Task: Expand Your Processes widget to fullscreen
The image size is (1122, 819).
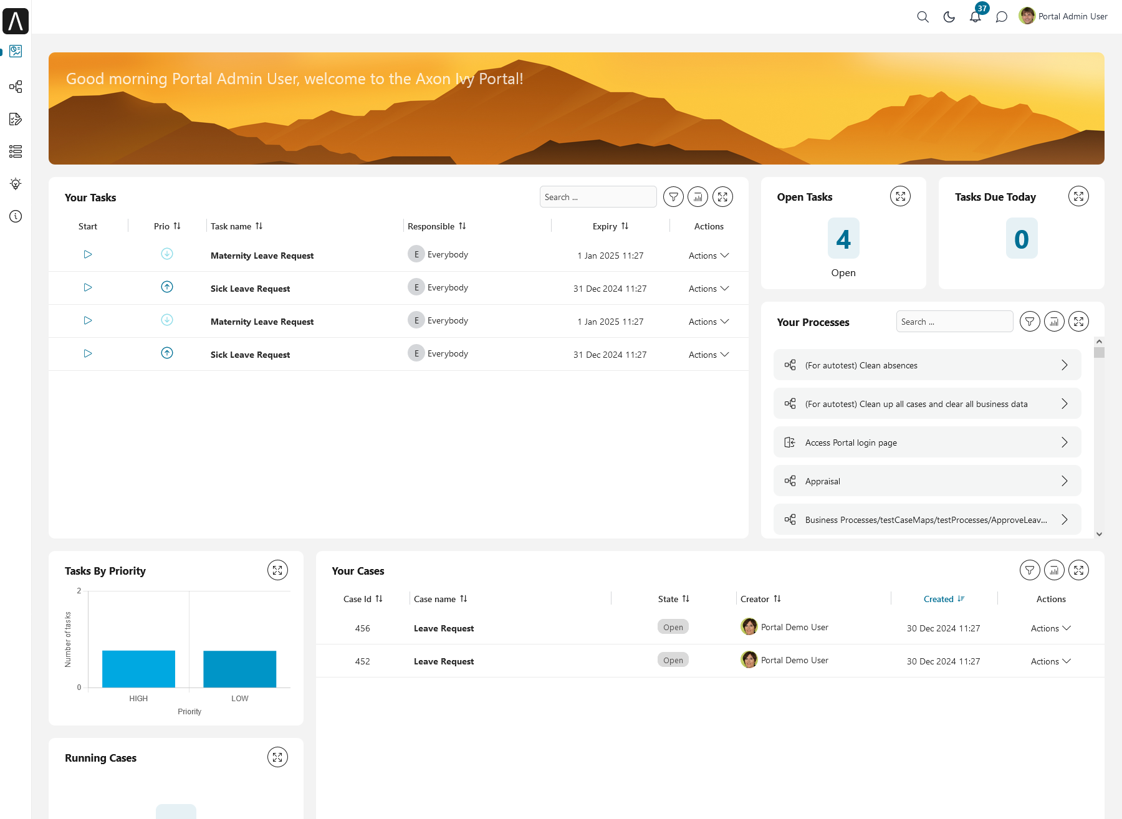Action: point(1078,322)
